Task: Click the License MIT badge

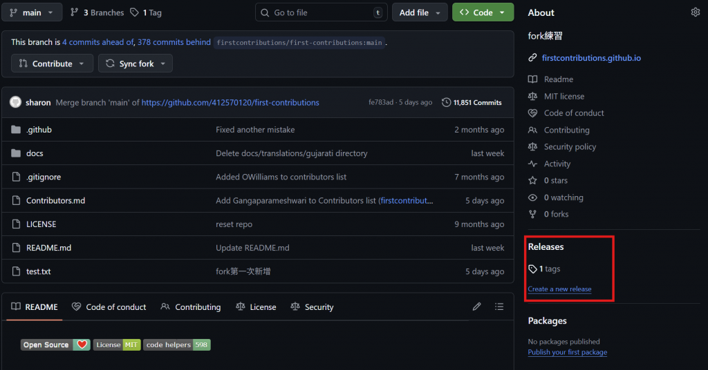Action: (117, 344)
